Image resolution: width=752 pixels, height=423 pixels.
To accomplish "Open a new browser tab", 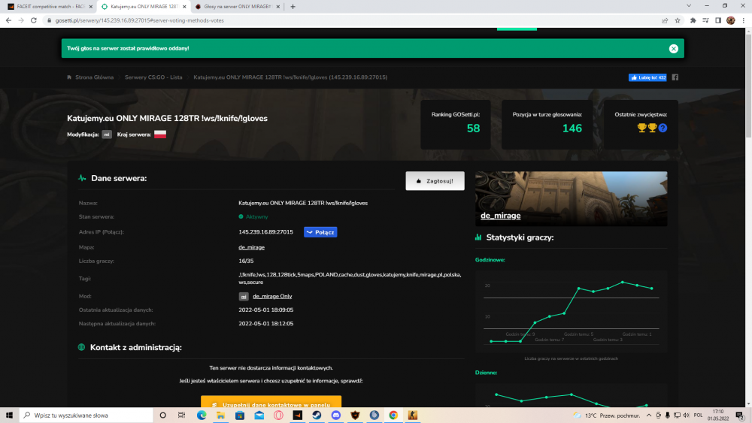I will pyautogui.click(x=293, y=7).
